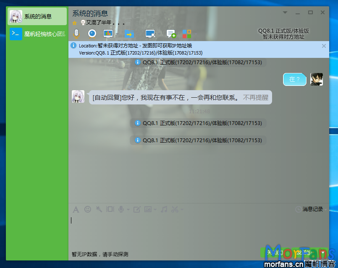Viewport: 338px width, 268px height.
Task: Expand the screenshot scissors dropdown arrow
Action: click(182, 209)
